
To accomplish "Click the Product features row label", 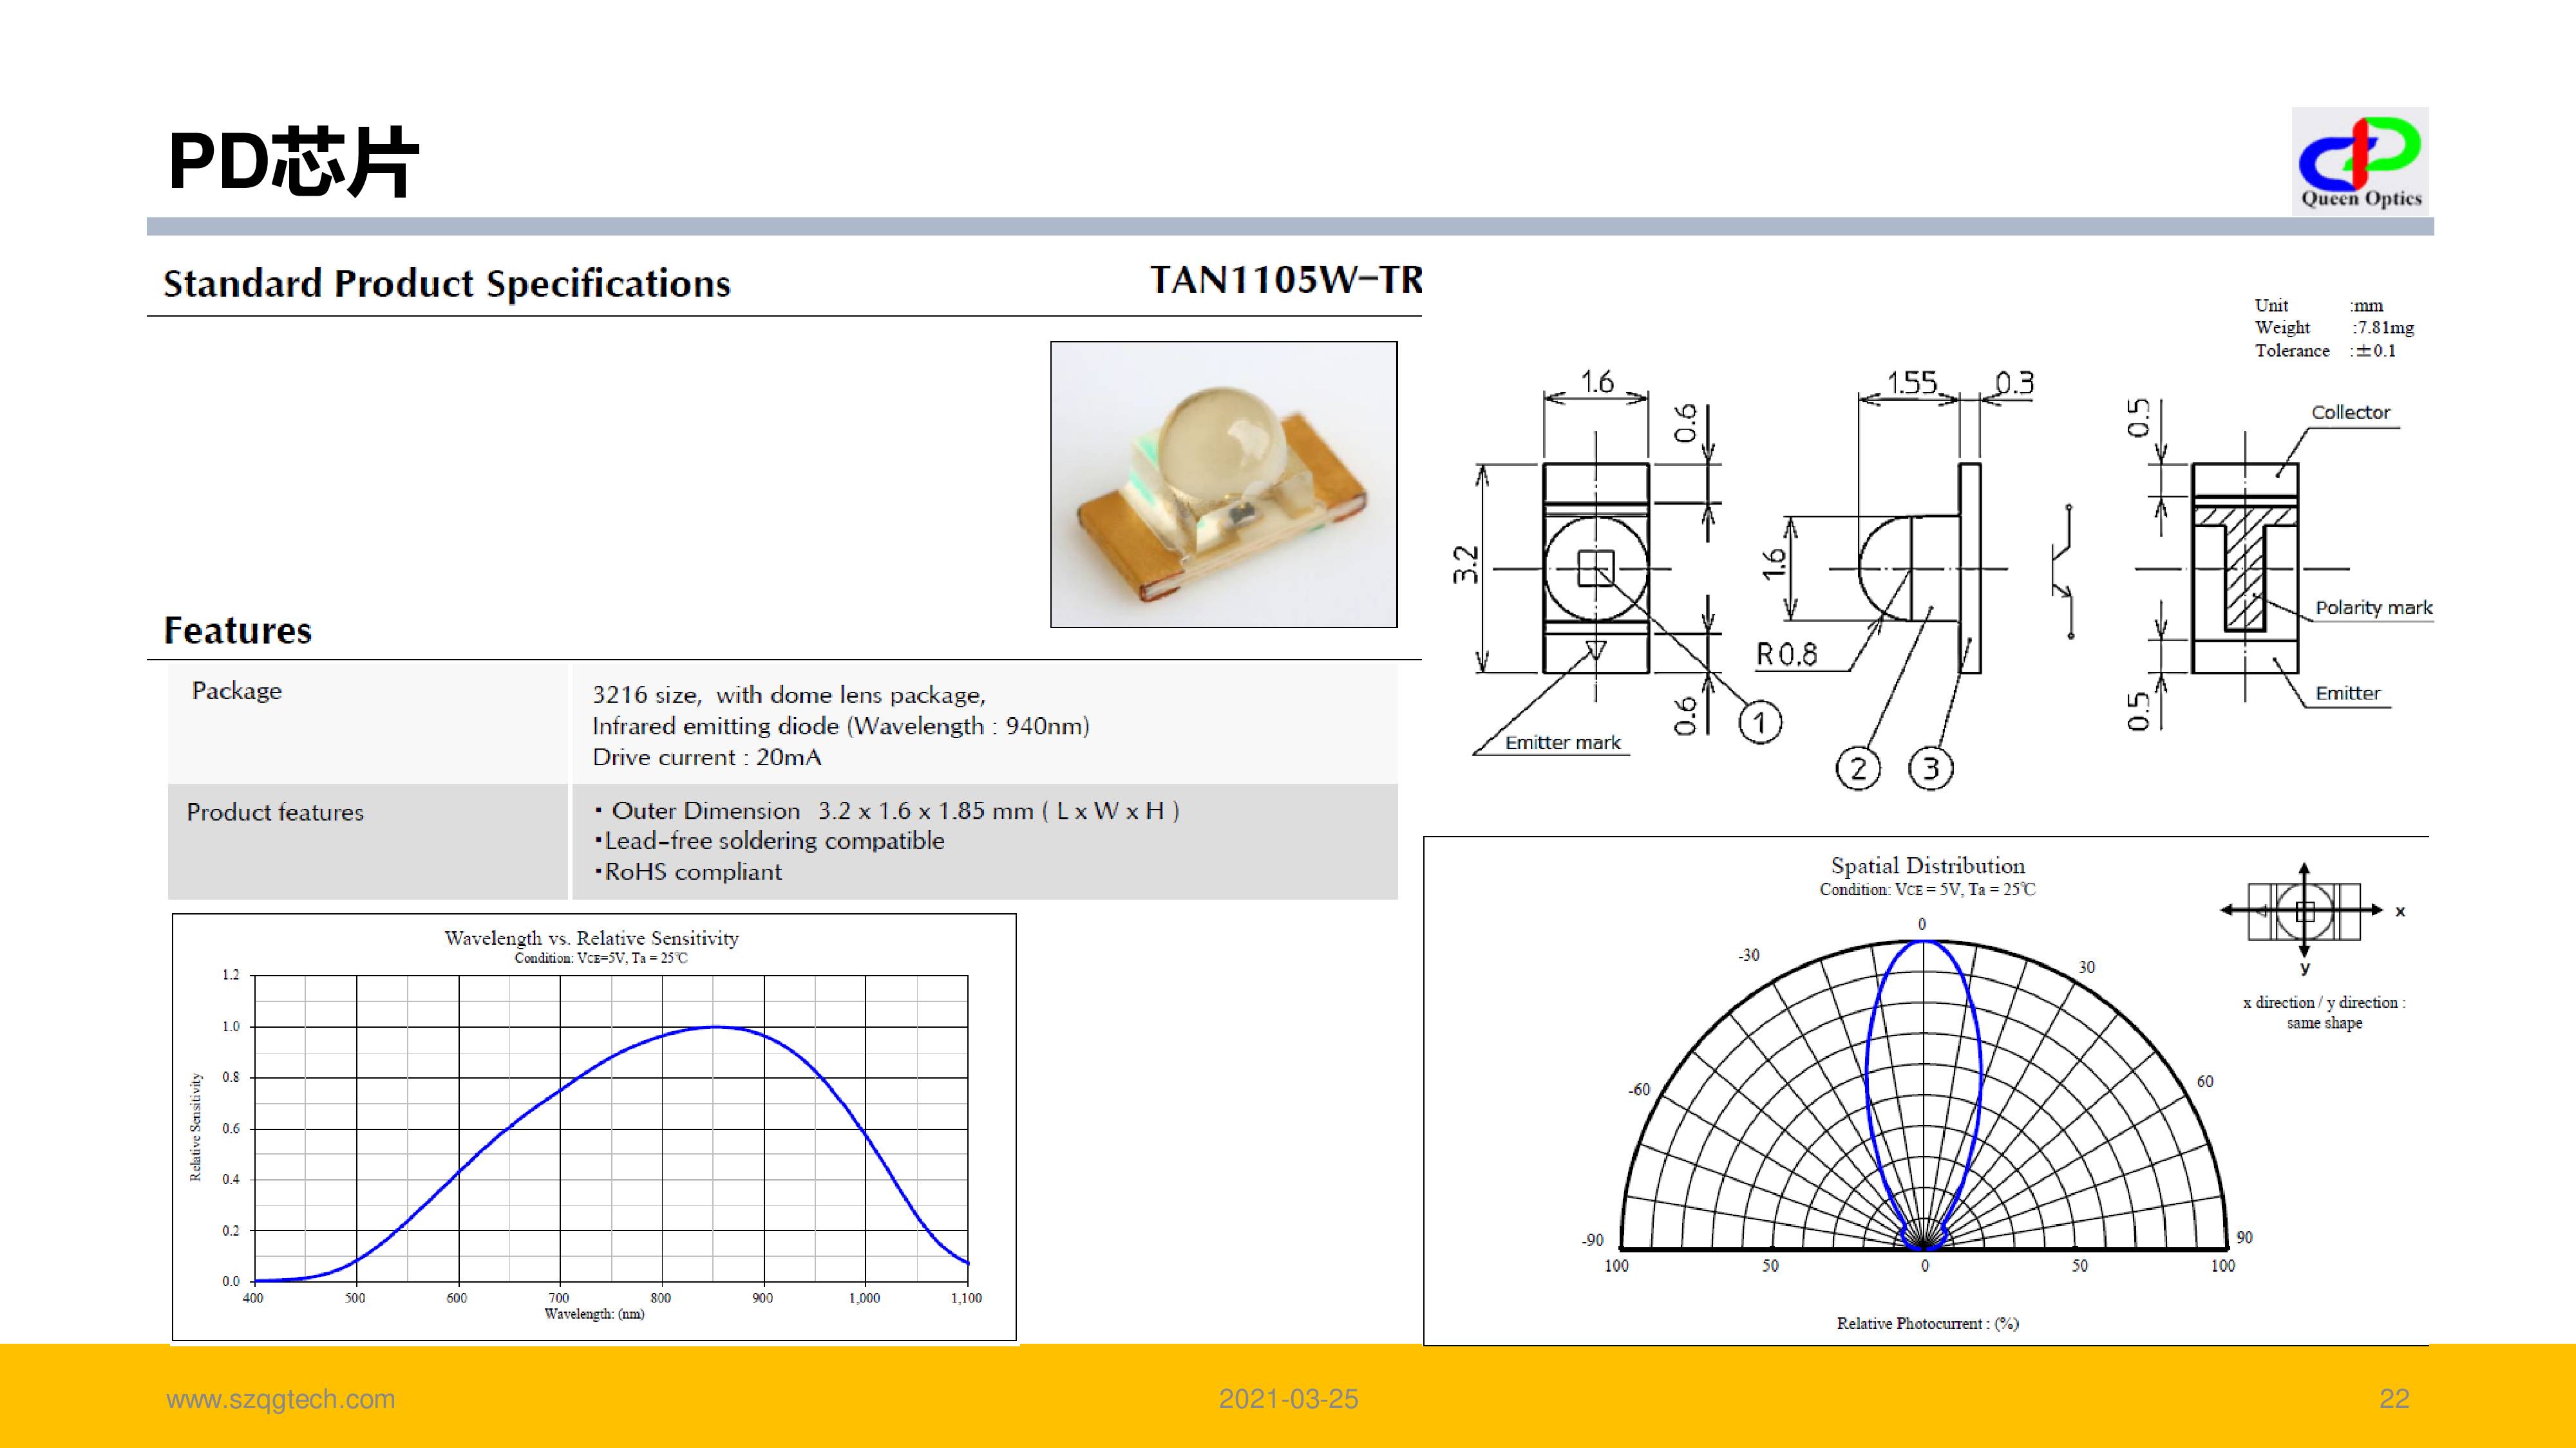I will click(x=275, y=812).
